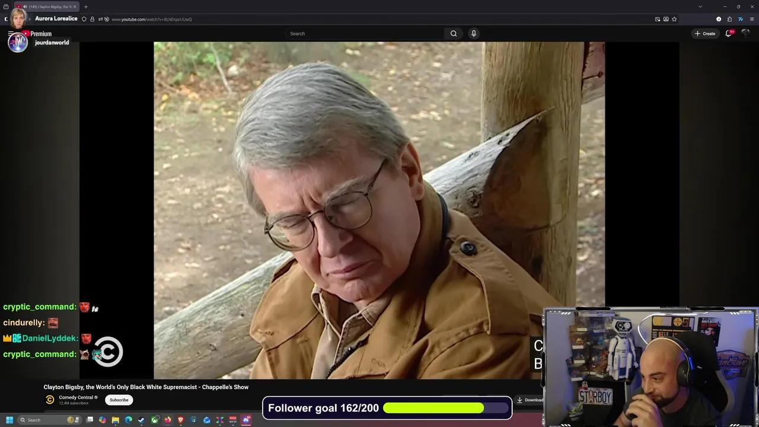Click the jourdanworld channel label

pos(52,43)
